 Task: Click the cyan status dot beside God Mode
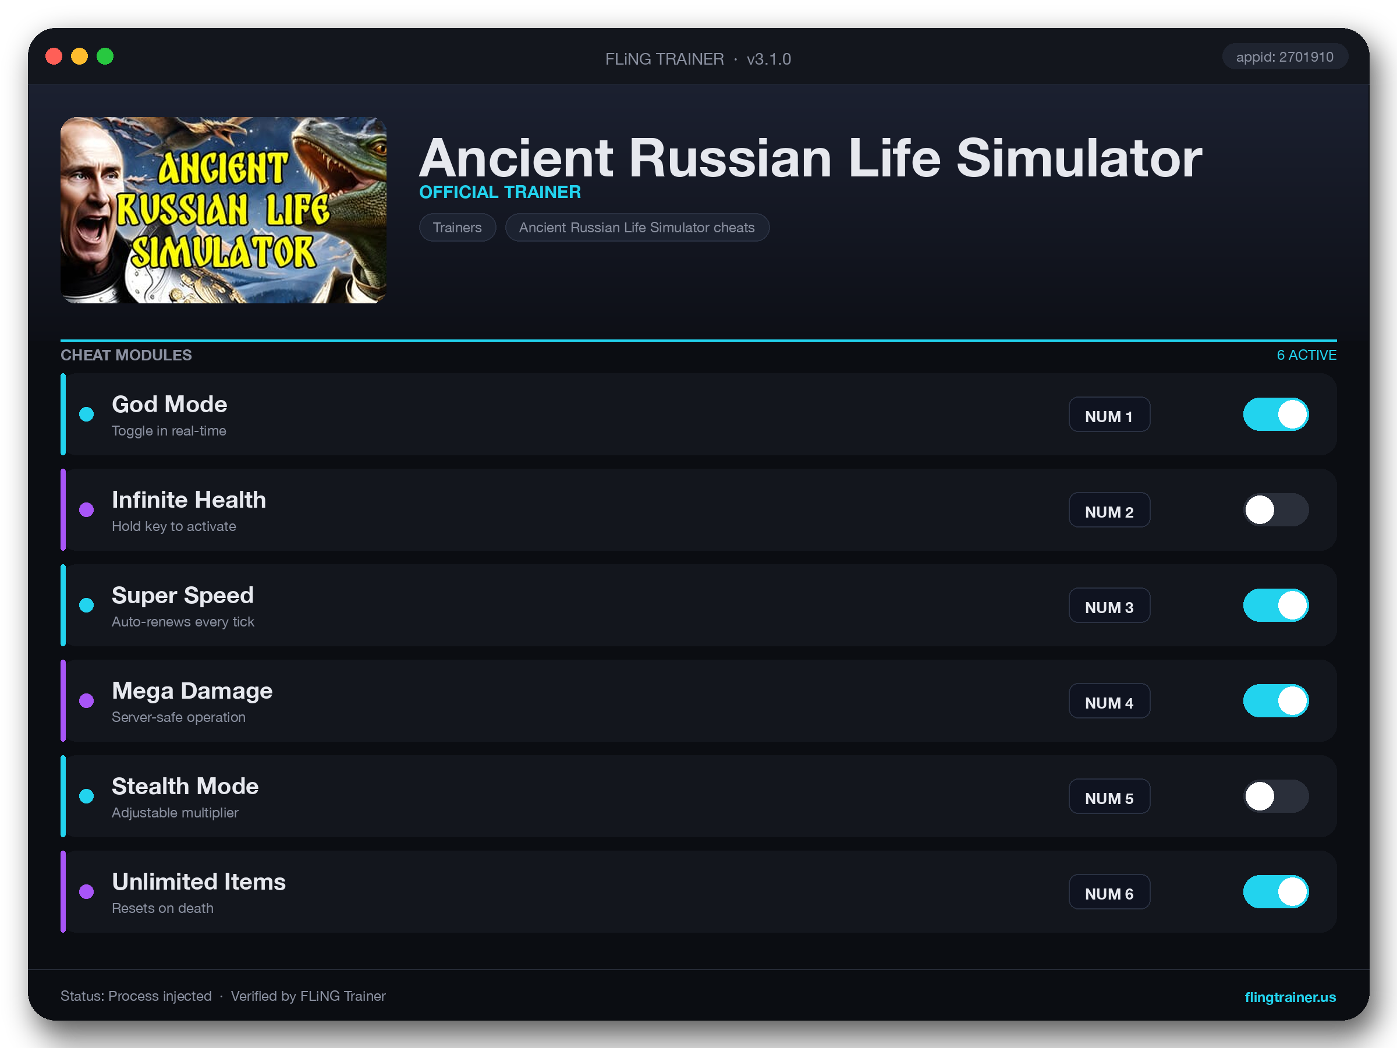point(87,415)
